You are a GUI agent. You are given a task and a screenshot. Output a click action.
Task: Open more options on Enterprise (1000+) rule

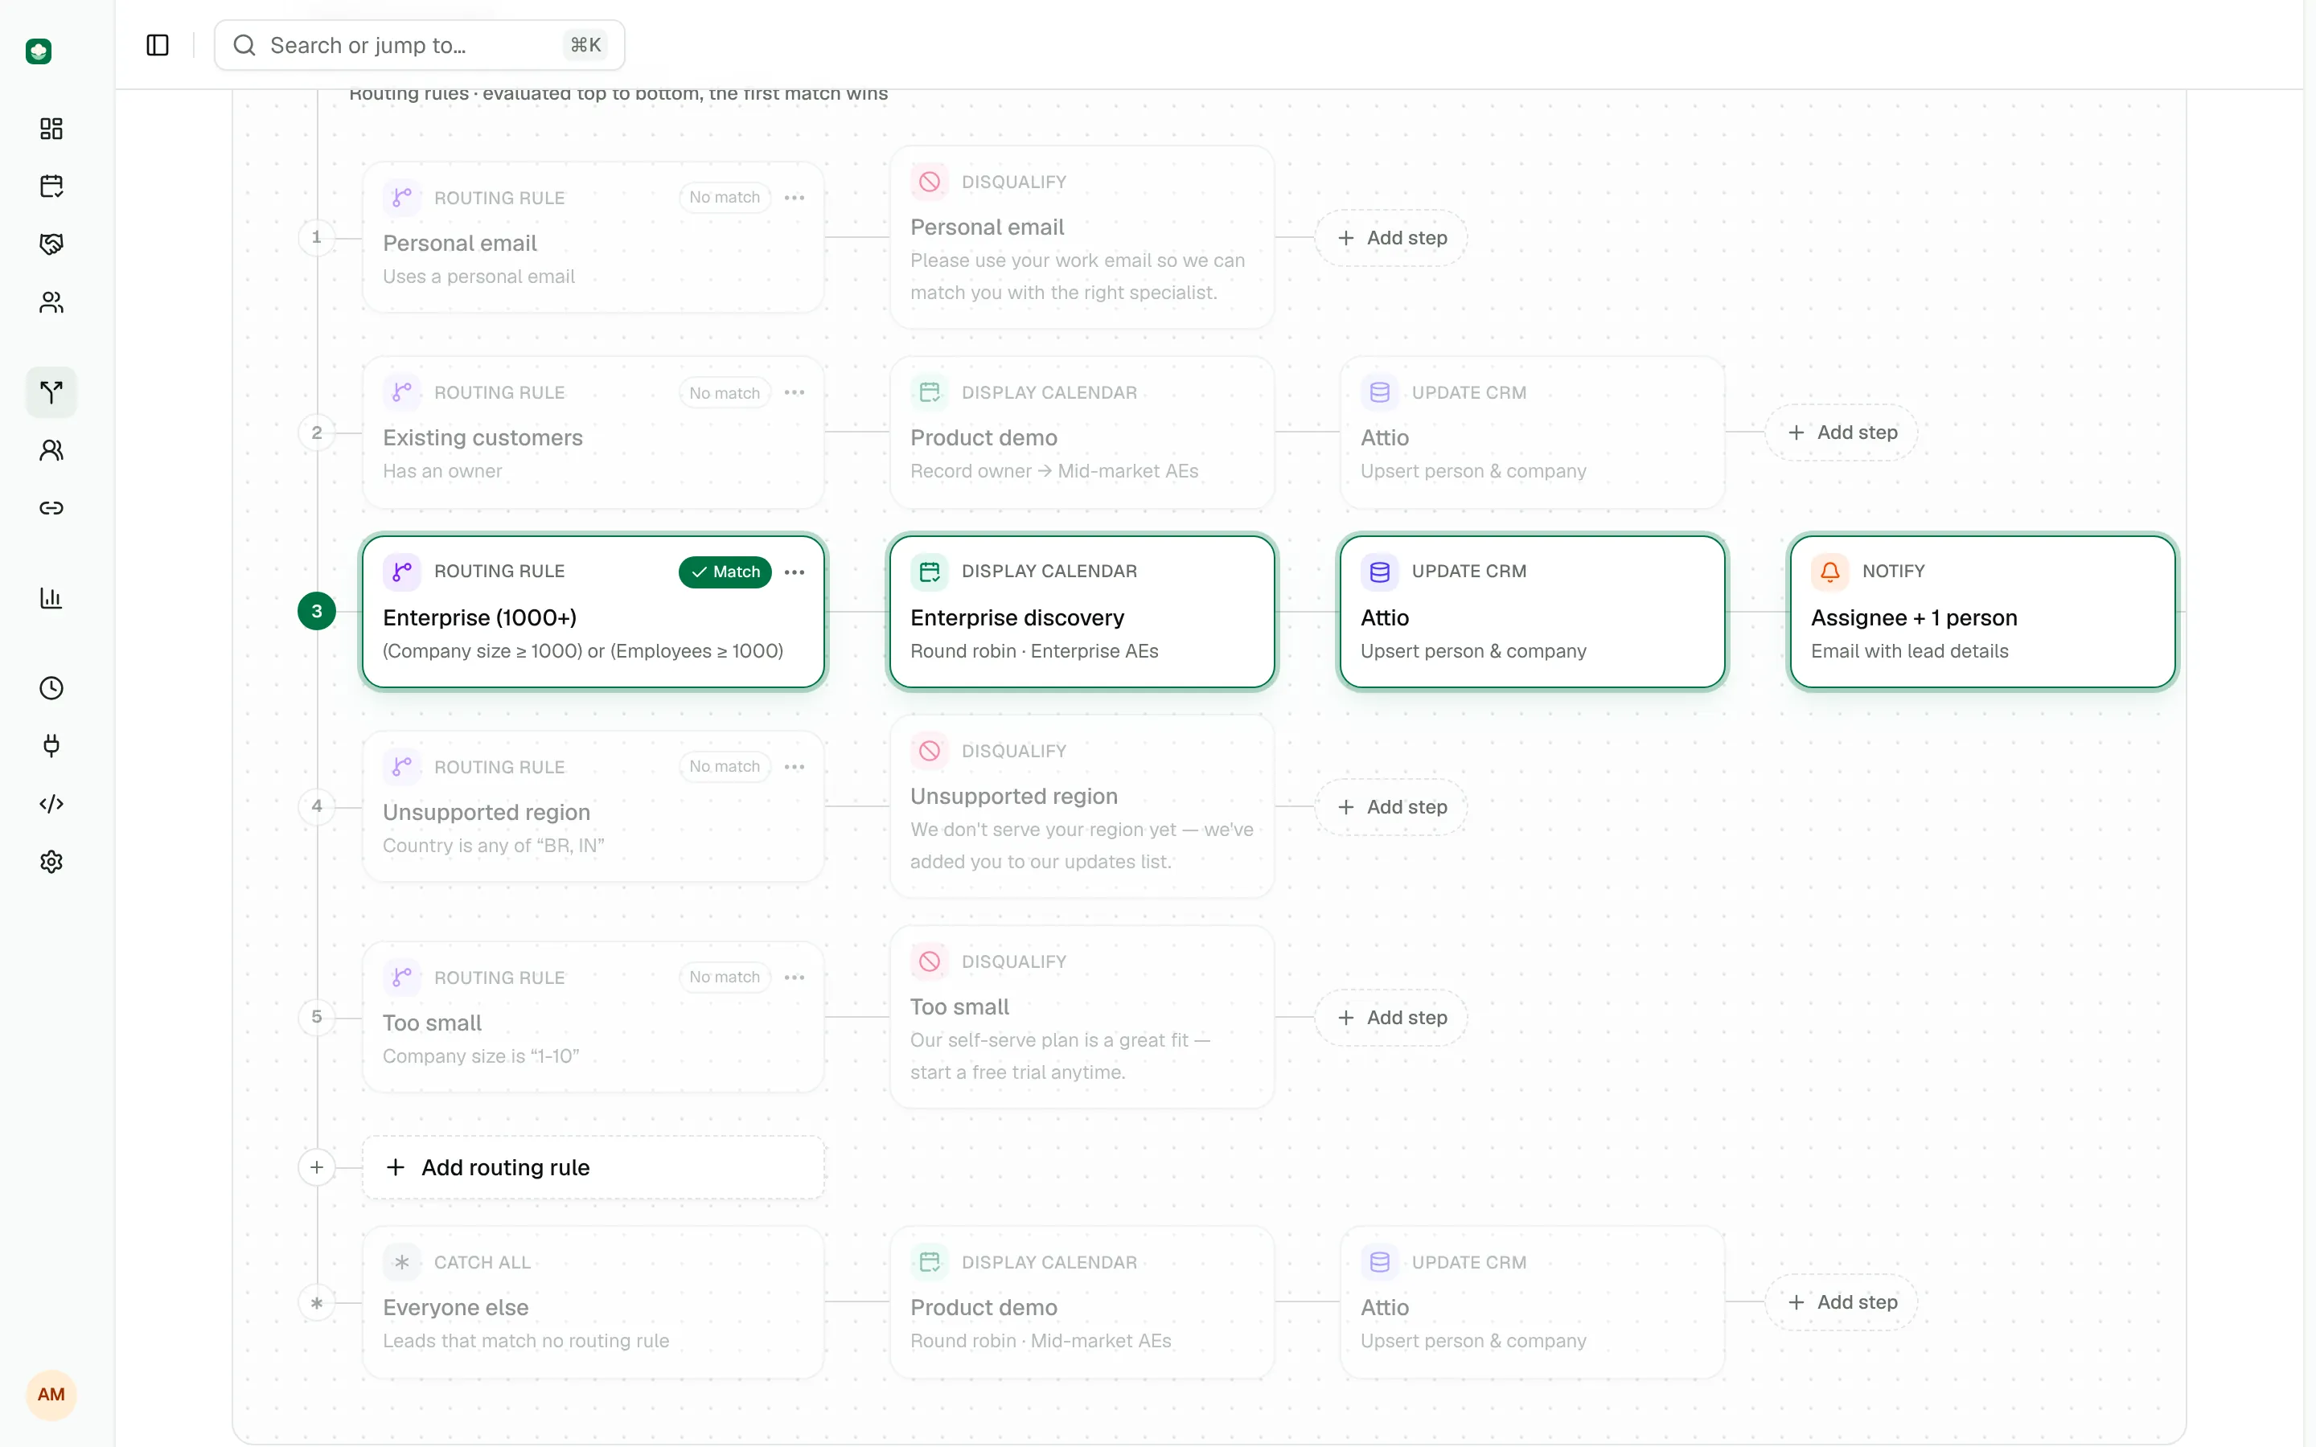795,572
